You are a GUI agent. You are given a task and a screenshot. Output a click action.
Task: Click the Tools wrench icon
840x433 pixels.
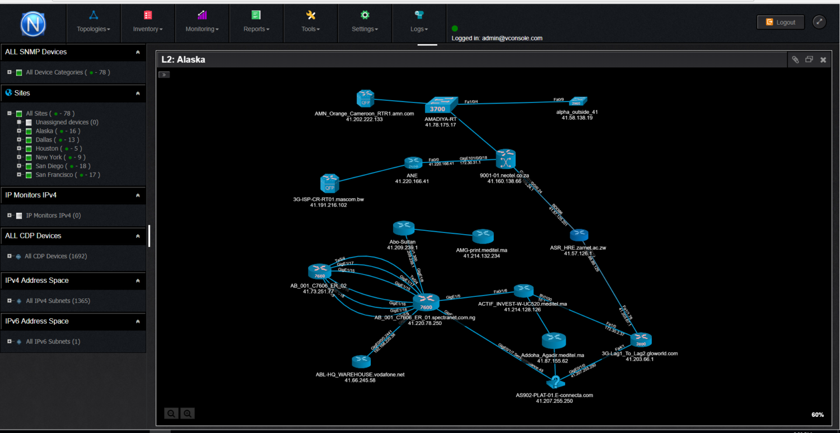pyautogui.click(x=310, y=15)
